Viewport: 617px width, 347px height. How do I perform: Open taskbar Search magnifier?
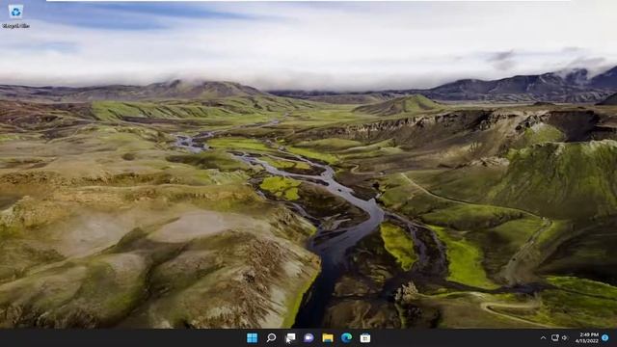pyautogui.click(x=271, y=338)
